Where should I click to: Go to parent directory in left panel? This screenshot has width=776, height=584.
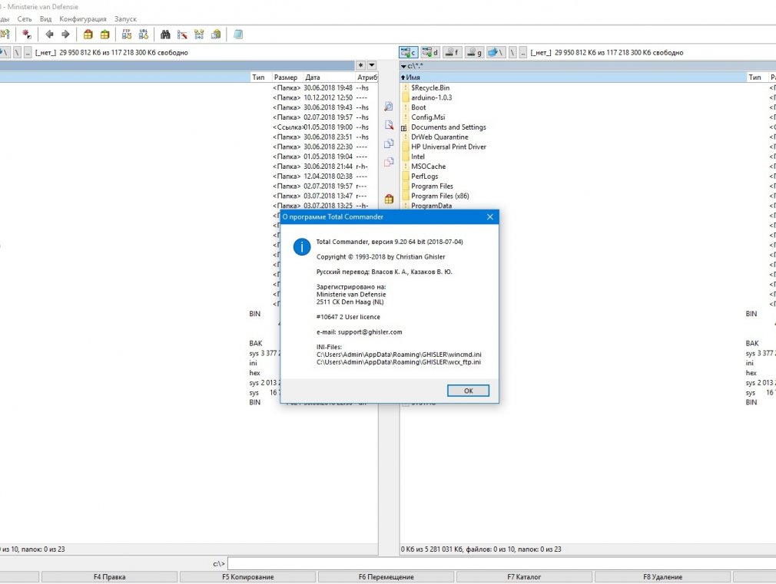click(x=28, y=52)
